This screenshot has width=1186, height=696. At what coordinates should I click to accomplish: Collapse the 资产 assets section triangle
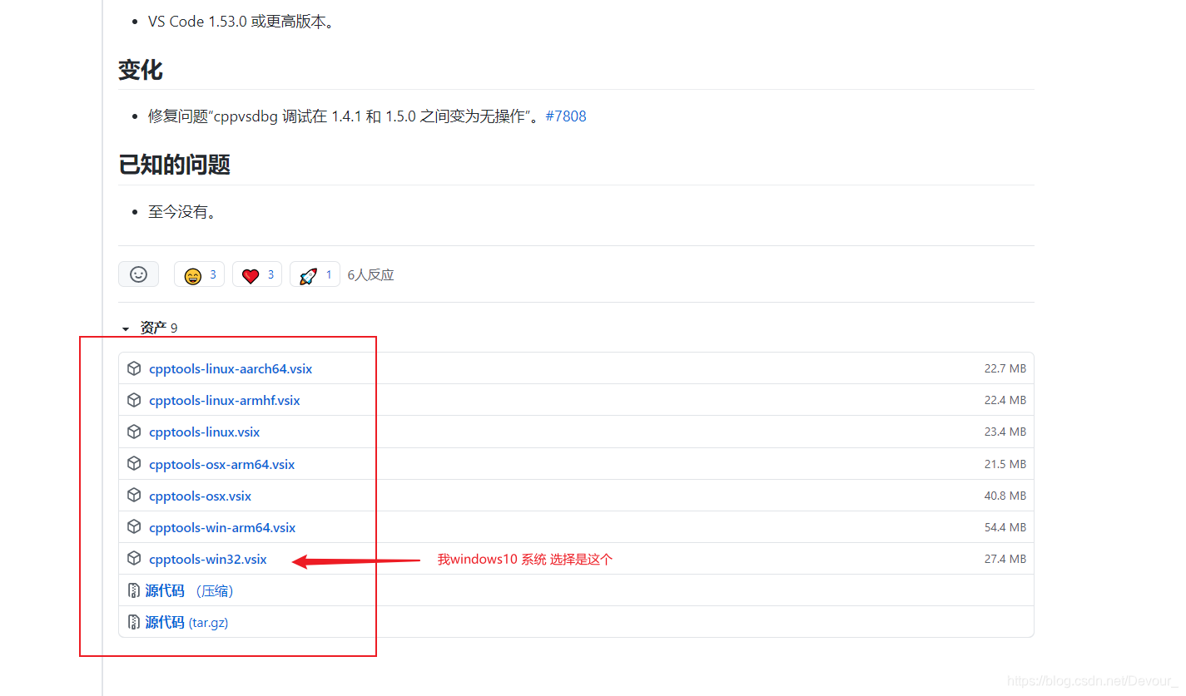click(x=126, y=328)
